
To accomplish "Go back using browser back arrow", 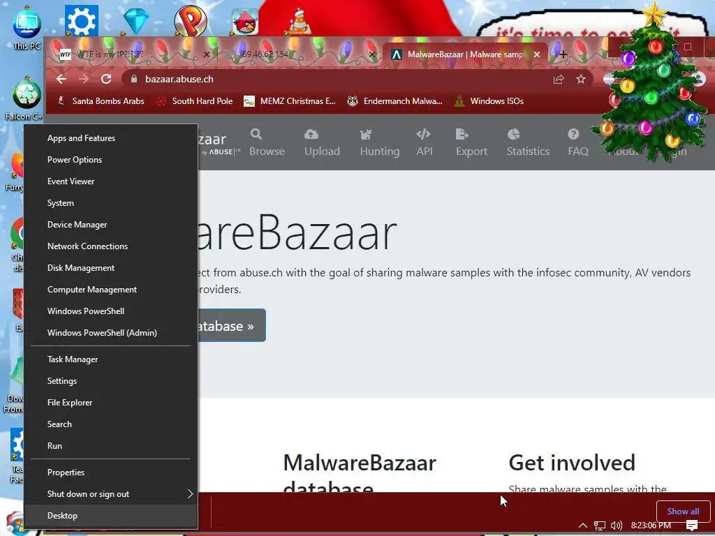I will (61, 79).
